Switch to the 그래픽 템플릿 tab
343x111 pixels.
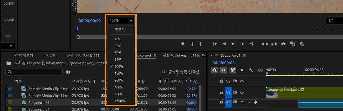[22, 55]
